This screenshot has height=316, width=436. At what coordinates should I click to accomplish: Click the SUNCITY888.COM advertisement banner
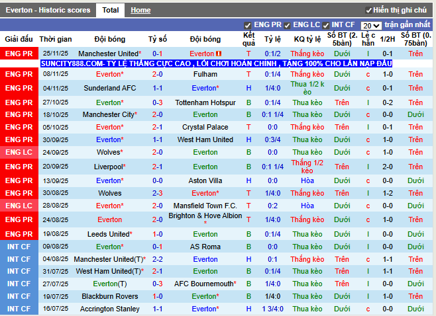click(x=216, y=63)
